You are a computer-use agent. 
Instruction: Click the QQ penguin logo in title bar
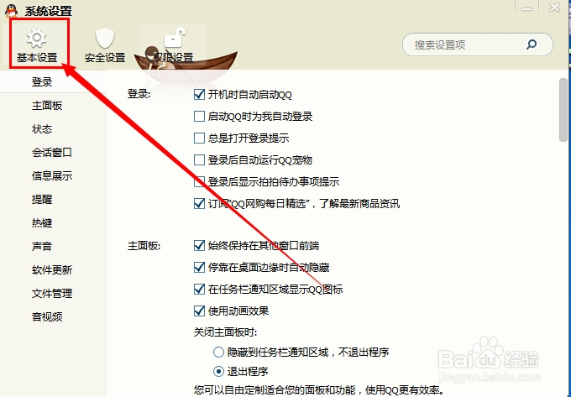point(11,11)
